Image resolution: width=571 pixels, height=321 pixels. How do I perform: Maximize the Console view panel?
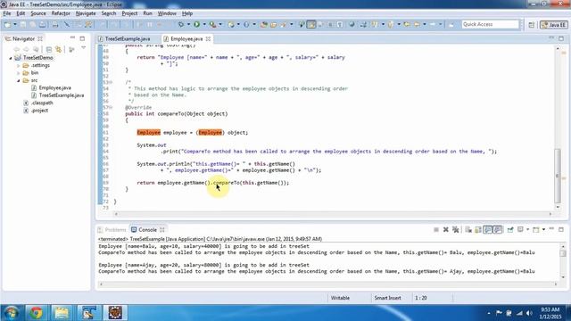click(x=561, y=229)
